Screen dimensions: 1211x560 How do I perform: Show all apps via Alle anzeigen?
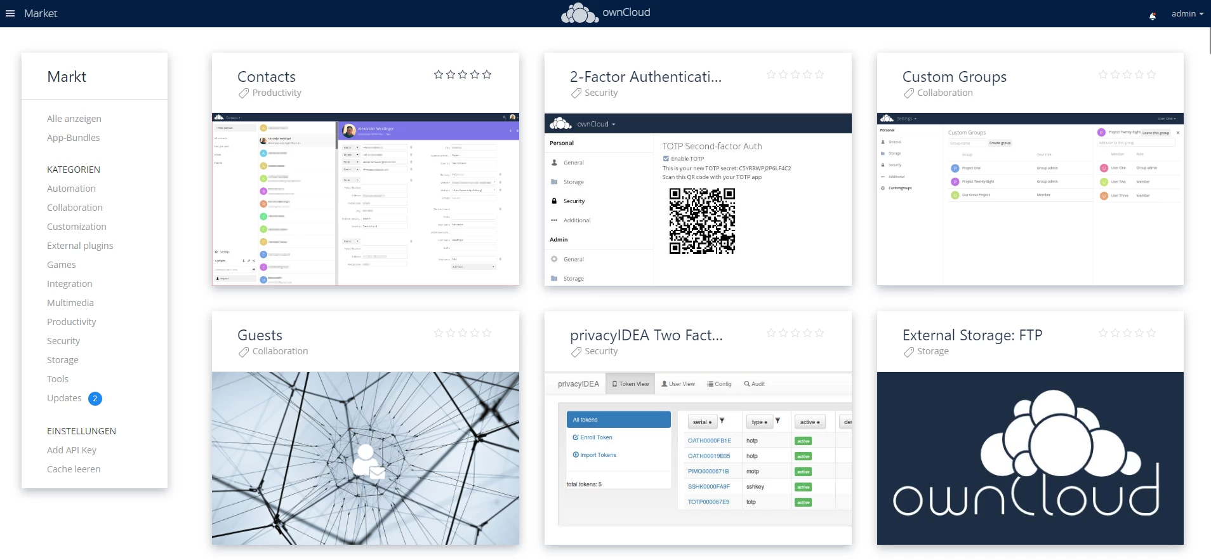click(74, 119)
